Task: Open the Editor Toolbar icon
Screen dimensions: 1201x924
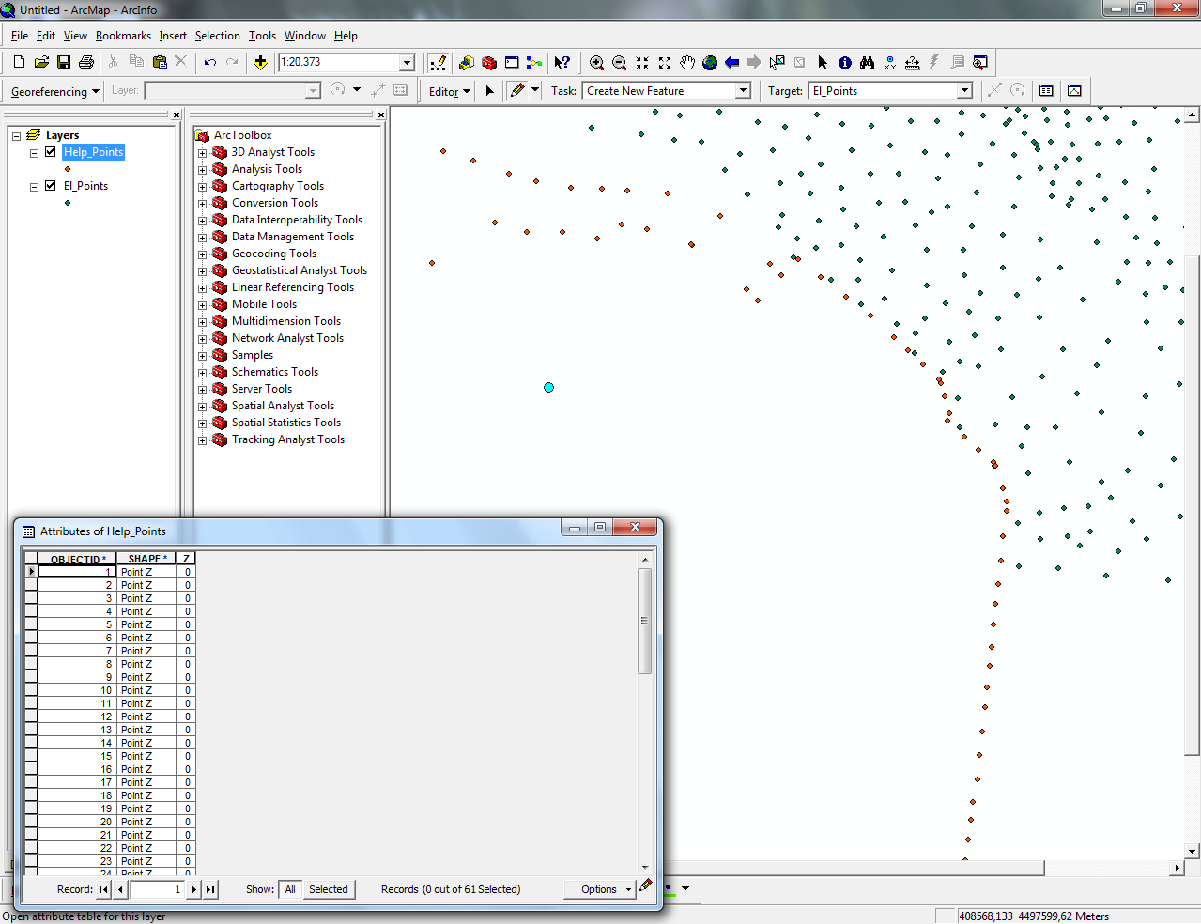Action: coord(438,63)
